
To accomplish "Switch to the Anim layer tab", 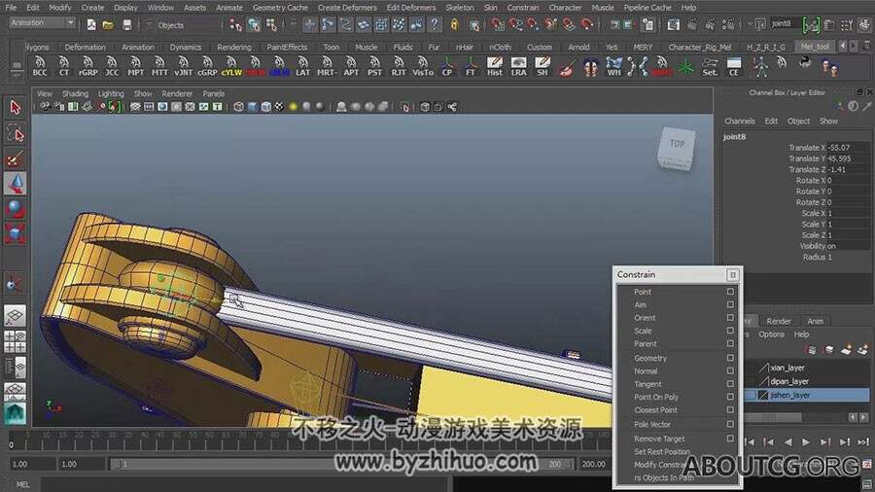I will pyautogui.click(x=816, y=321).
